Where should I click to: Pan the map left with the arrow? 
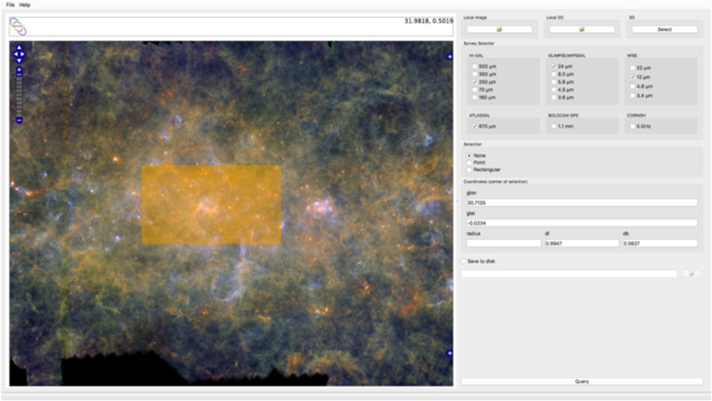[16, 54]
